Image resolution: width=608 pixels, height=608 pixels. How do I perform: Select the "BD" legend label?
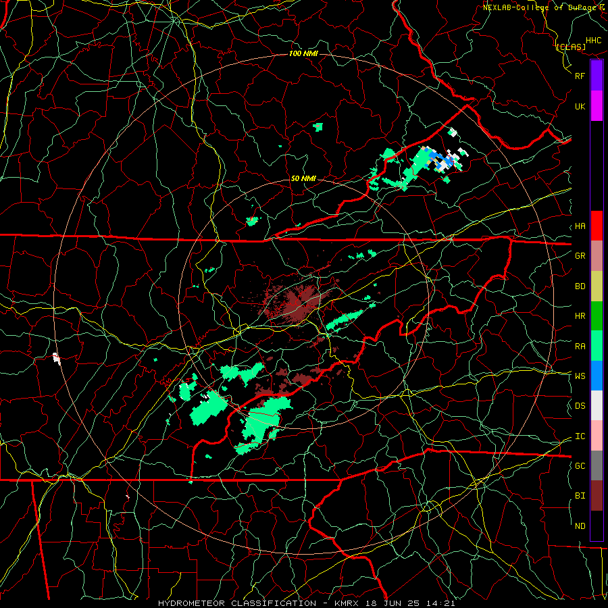(x=580, y=286)
